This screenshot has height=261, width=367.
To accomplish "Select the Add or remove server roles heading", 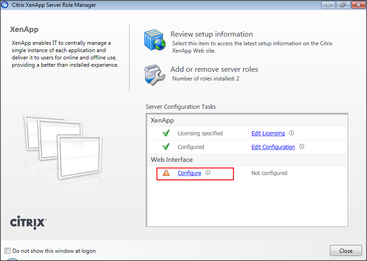I will (214, 69).
